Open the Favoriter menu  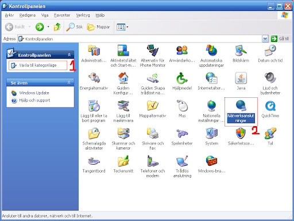point(62,15)
